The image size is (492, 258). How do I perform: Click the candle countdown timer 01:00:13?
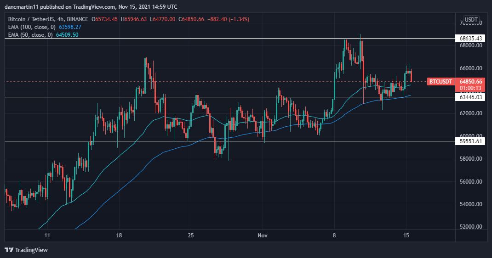470,88
